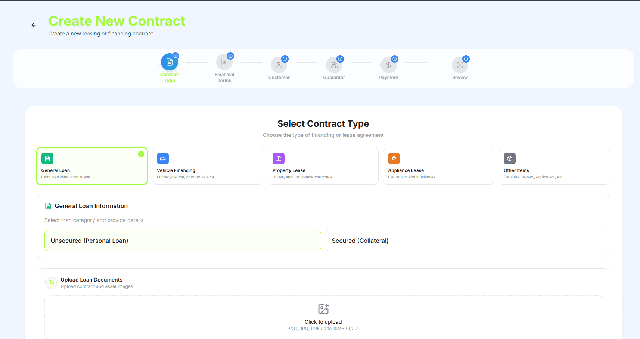Image resolution: width=640 pixels, height=339 pixels.
Task: Click the Appliance Lease plug icon
Action: coord(394,158)
